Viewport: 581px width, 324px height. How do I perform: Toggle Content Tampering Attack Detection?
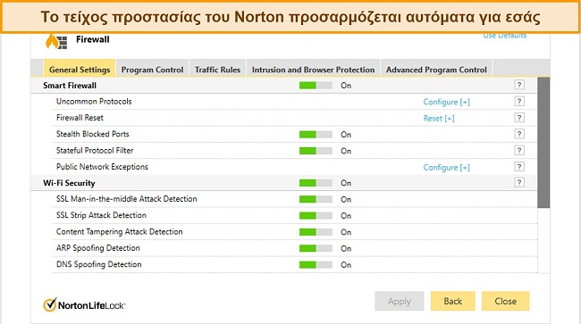316,232
